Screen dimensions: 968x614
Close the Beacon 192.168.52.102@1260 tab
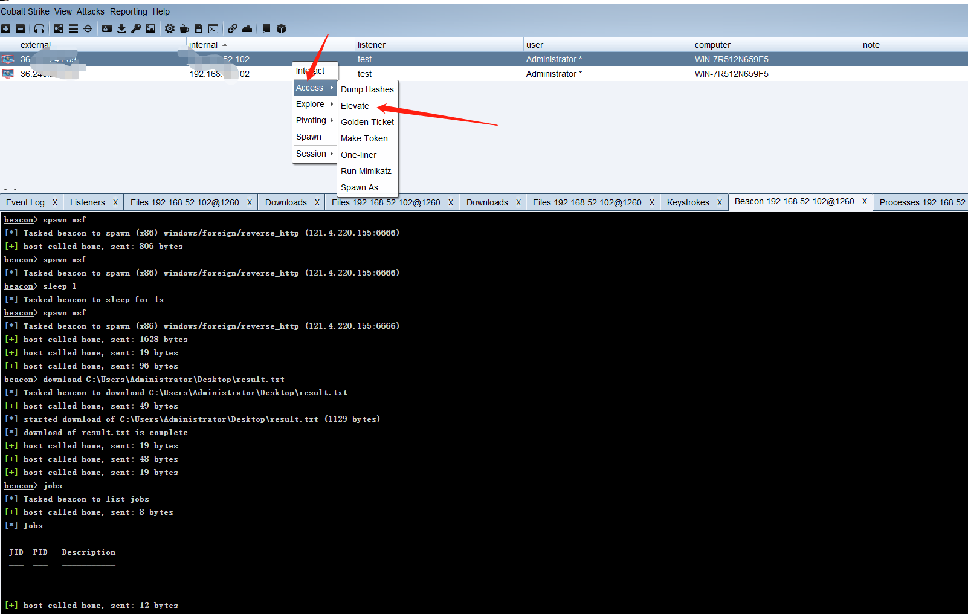[865, 201]
